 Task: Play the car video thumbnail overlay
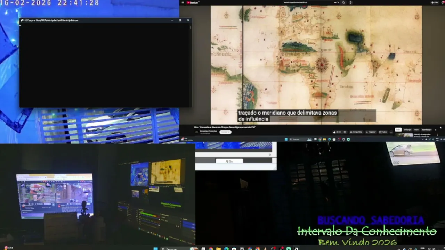413,153
